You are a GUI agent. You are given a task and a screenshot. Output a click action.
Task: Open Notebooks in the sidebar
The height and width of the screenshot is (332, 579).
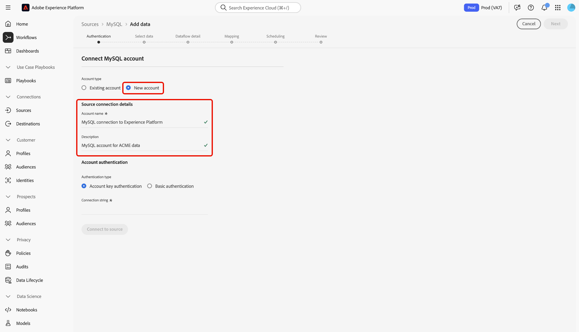coord(27,310)
